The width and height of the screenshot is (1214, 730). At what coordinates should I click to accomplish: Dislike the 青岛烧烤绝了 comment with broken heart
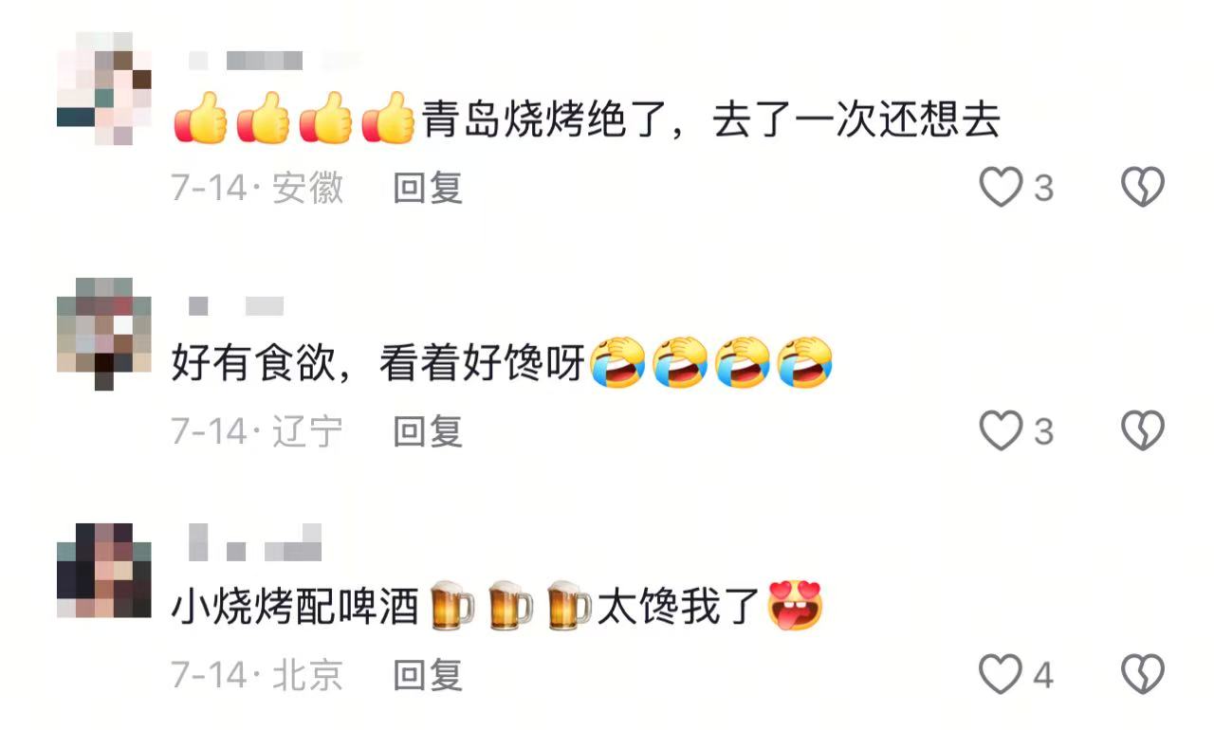click(x=1143, y=188)
